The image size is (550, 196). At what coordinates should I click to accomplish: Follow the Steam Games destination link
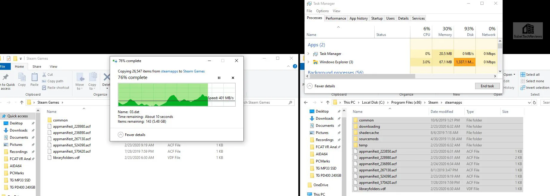tap(194, 71)
